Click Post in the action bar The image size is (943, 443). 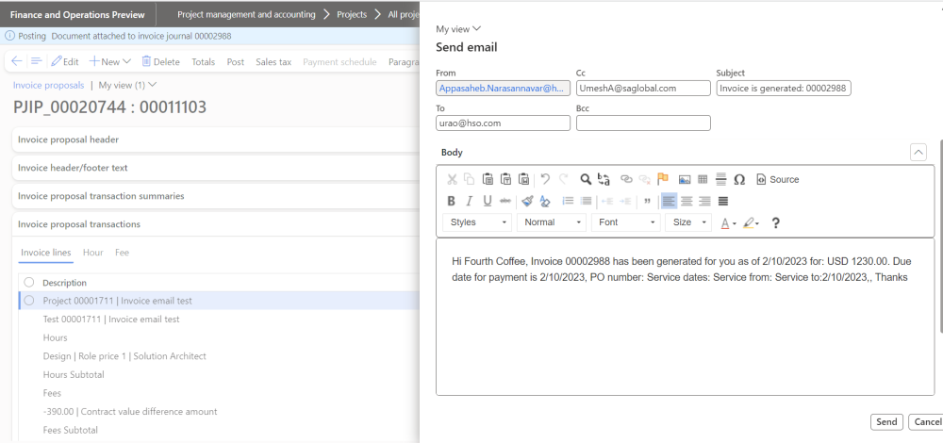(236, 62)
